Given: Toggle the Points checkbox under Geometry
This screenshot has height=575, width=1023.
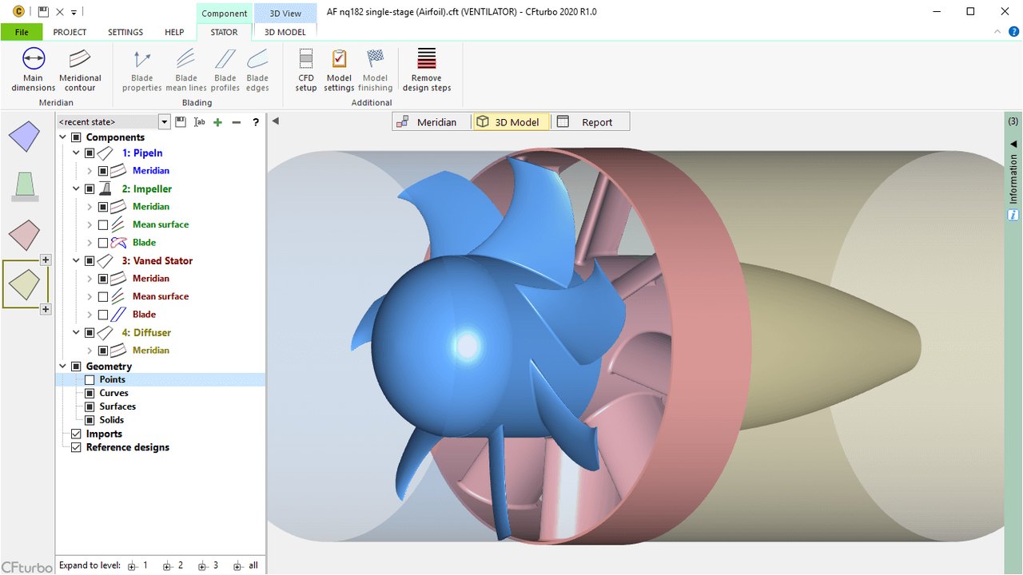Looking at the screenshot, I should (x=90, y=380).
